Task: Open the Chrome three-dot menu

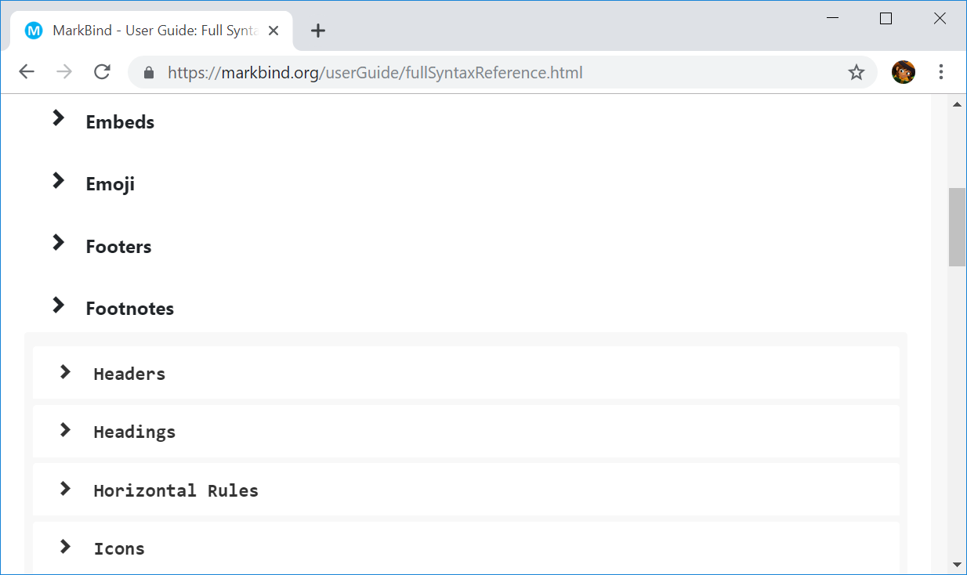Action: 941,72
